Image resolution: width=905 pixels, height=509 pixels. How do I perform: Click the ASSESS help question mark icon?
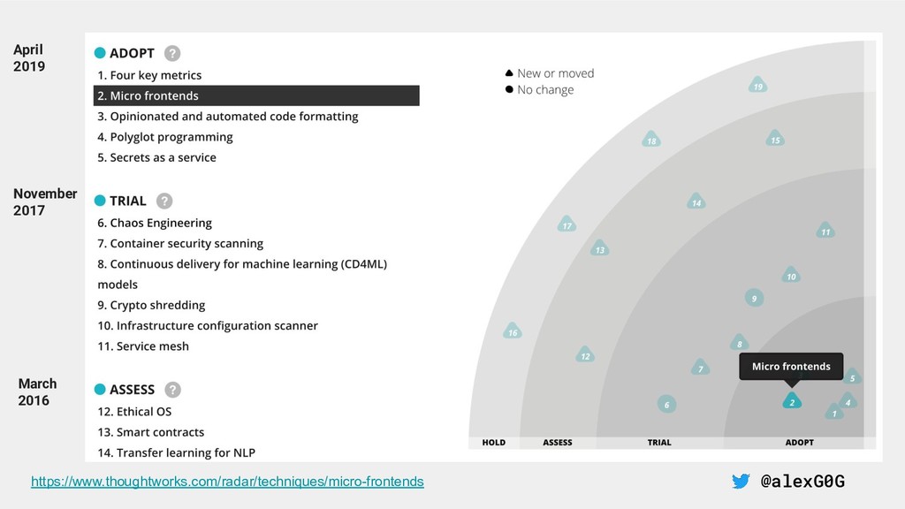tap(173, 390)
